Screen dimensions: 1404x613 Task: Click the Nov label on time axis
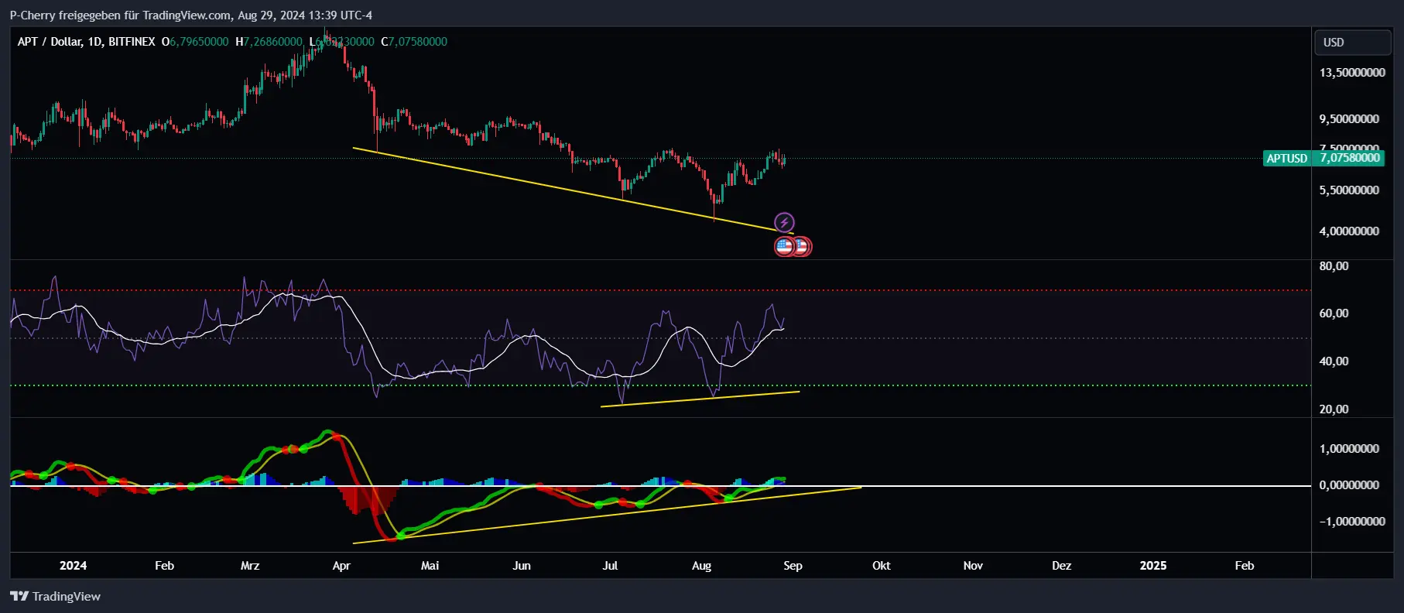(x=973, y=566)
